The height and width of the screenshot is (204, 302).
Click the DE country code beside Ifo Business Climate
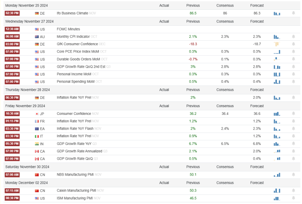(42, 13)
